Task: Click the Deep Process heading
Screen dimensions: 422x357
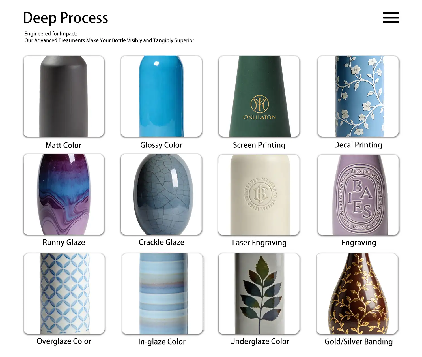Action: pyautogui.click(x=65, y=18)
